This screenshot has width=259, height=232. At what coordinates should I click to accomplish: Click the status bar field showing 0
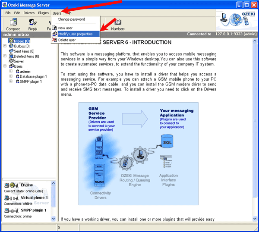tap(68, 228)
